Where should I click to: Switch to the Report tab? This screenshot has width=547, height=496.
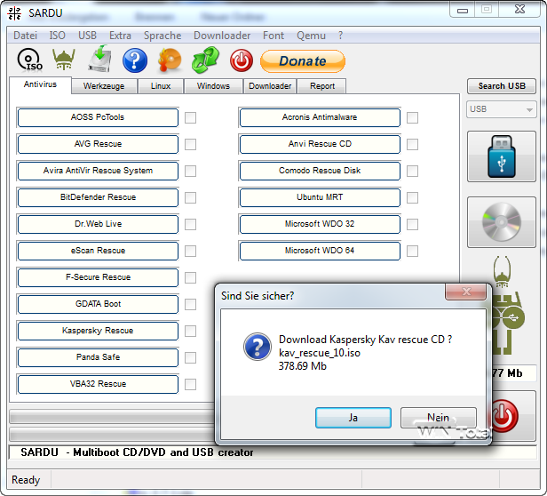point(322,86)
